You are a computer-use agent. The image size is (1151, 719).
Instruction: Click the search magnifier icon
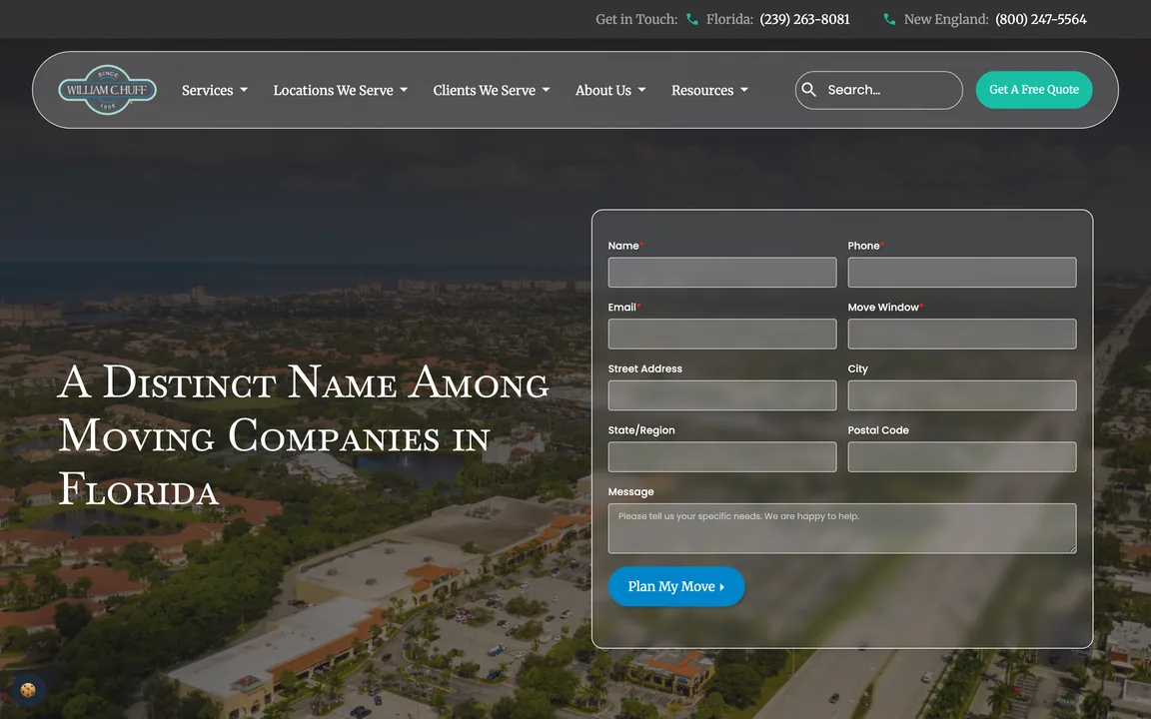[809, 90]
